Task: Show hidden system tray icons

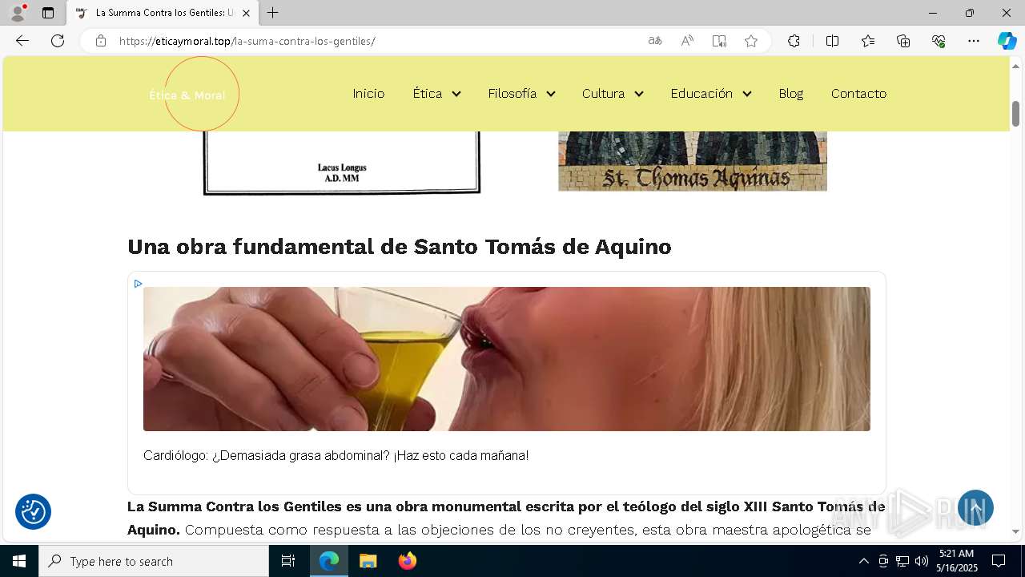Action: 863,561
